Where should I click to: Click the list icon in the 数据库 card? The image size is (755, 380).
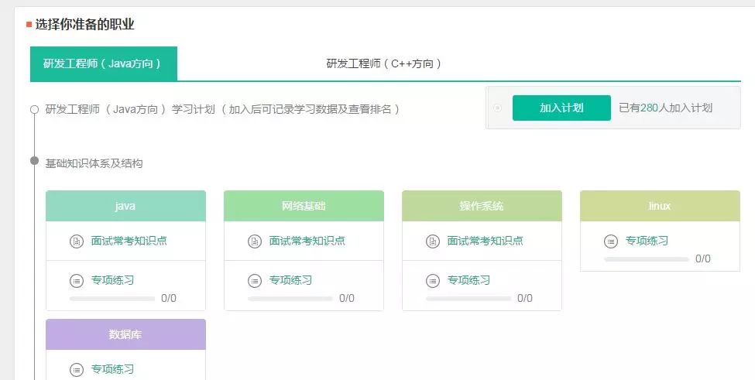click(77, 369)
